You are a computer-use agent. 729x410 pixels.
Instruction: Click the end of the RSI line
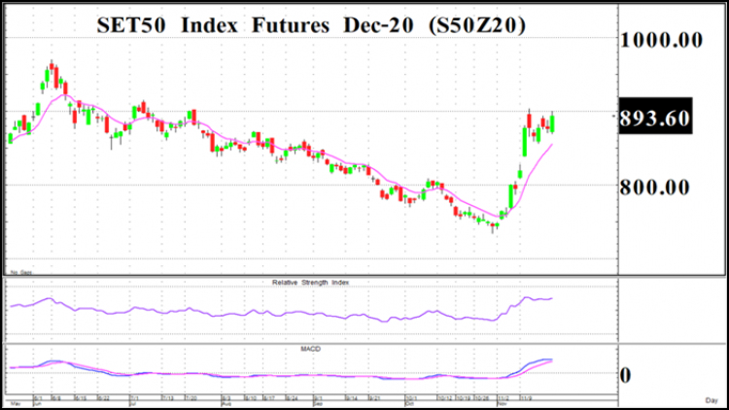click(x=552, y=298)
